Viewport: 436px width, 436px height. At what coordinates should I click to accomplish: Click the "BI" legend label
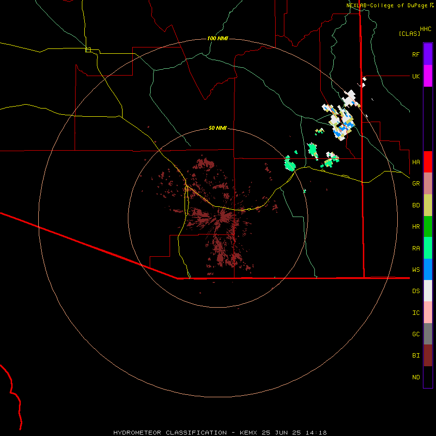click(x=416, y=355)
